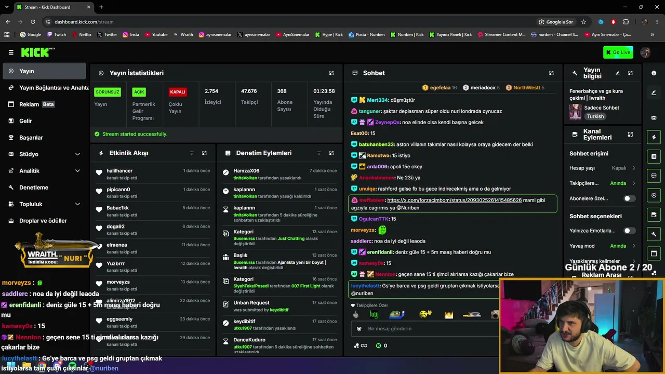Open the Yayıncı Paneli | Kick bookmark
Screen dimensions: 665x374
tap(450, 35)
